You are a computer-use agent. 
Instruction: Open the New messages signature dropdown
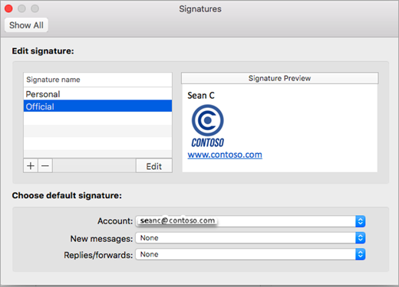[250, 238]
